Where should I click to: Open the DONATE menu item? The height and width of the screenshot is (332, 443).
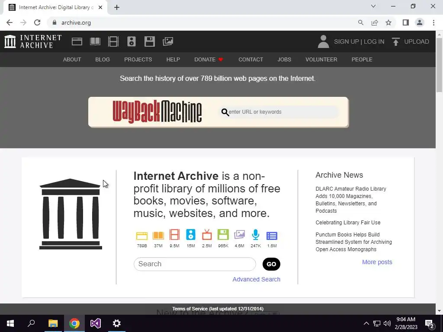click(x=209, y=60)
